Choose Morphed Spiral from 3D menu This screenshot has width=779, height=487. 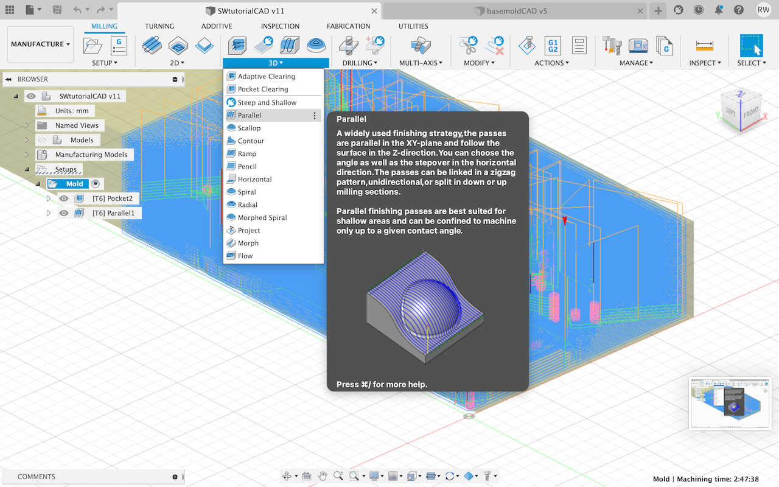coord(273,217)
